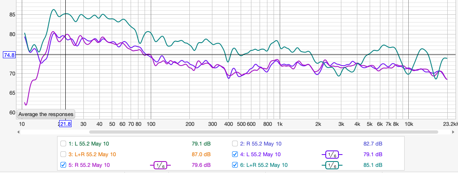This screenshot has width=458, height=173.
Task: Click the 23.2kHz axis end label
Action: tap(451, 124)
